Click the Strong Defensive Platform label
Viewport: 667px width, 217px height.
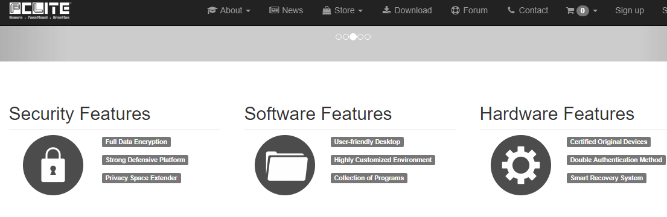coord(145,160)
